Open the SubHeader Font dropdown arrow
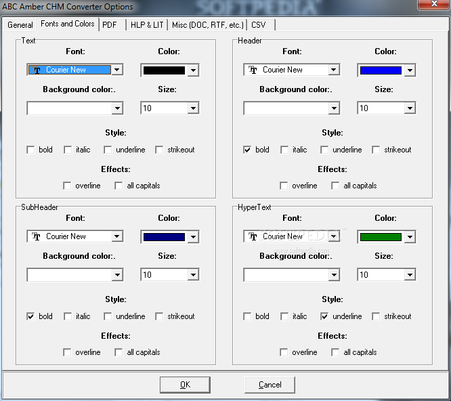This screenshot has width=451, height=401. click(117, 236)
